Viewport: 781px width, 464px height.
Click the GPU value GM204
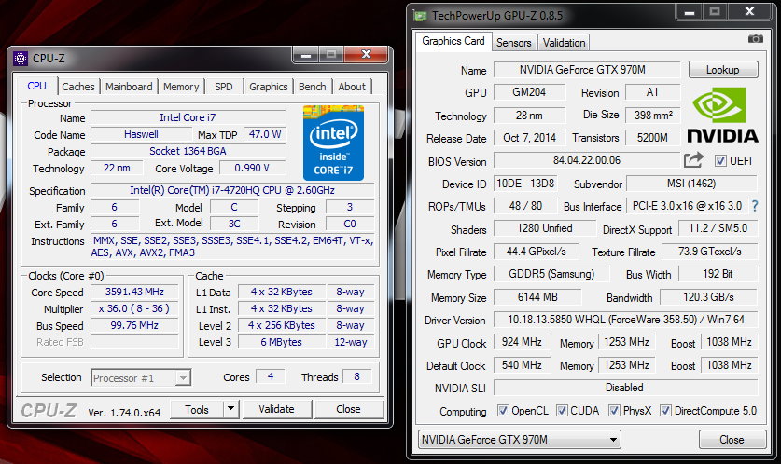click(529, 92)
